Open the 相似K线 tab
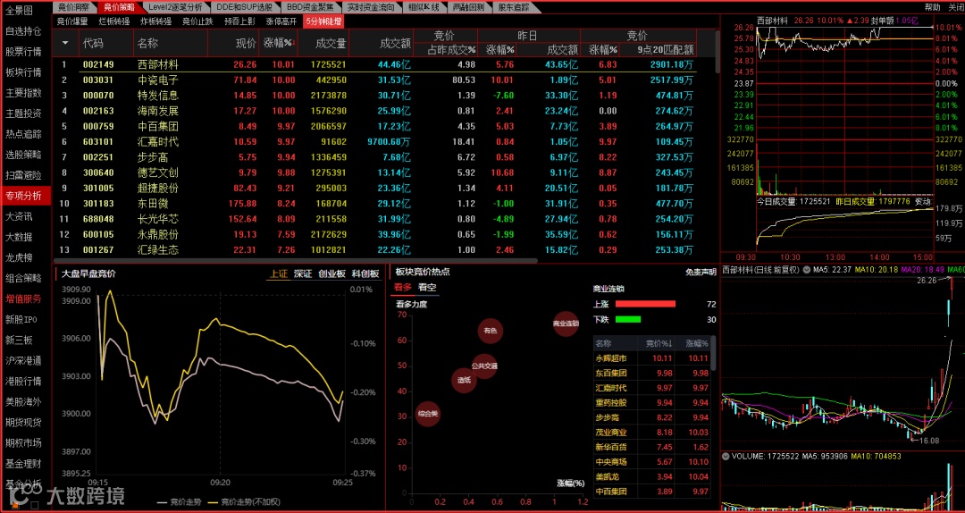The image size is (965, 513). 424,7
